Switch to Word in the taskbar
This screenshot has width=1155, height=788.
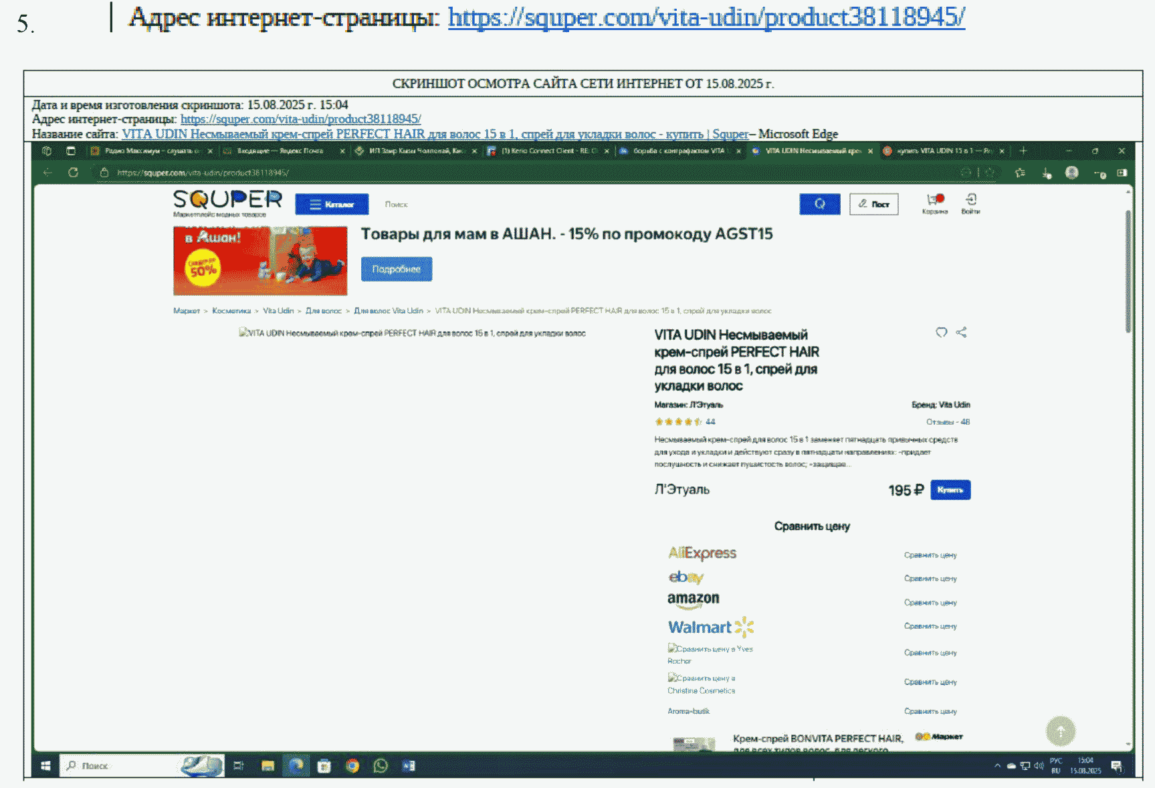(409, 766)
